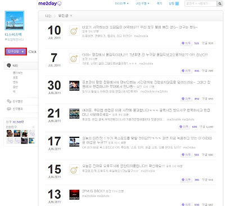Click the purple 친구신청 + friend request button
The height and width of the screenshot is (206, 225).
click(x=16, y=52)
